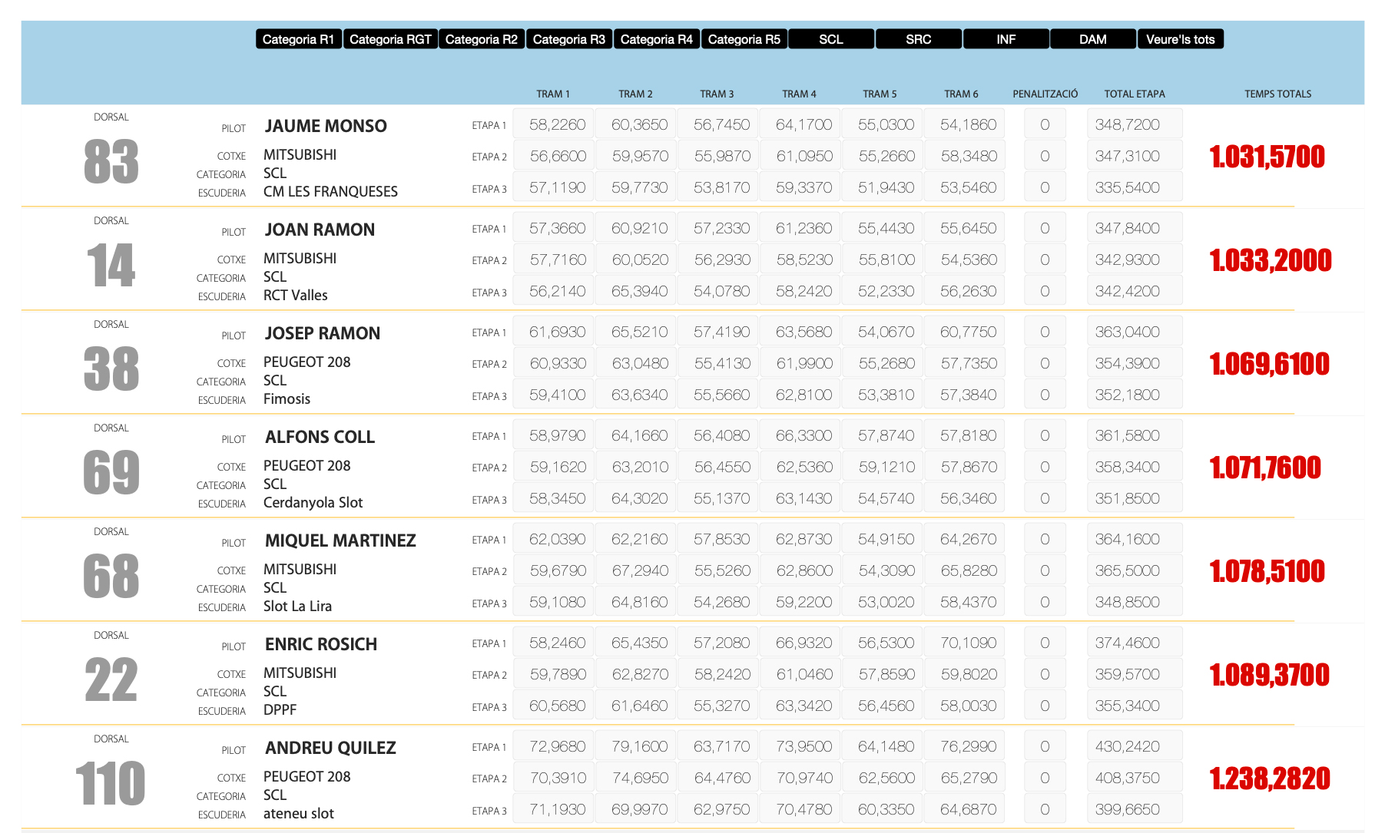
Task: Click the Categoria R1 filter button
Action: pyautogui.click(x=298, y=39)
